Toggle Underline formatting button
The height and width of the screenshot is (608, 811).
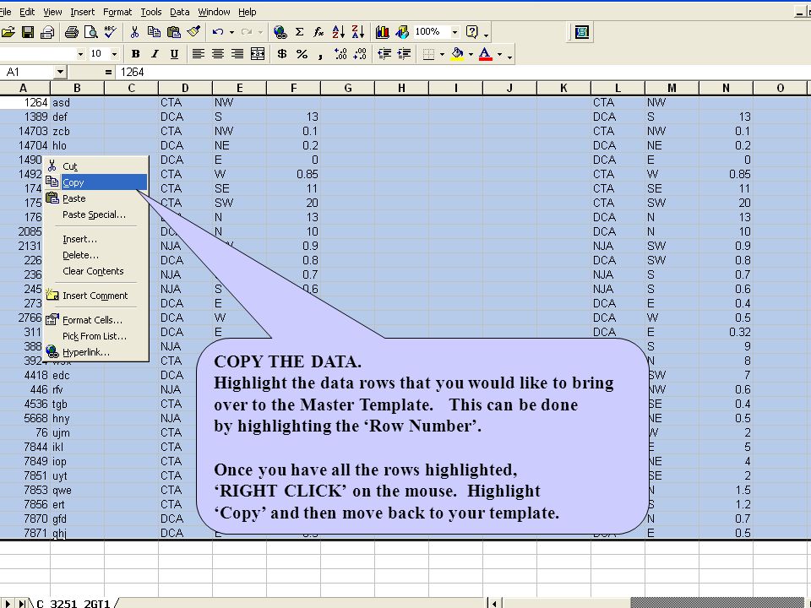coord(174,54)
